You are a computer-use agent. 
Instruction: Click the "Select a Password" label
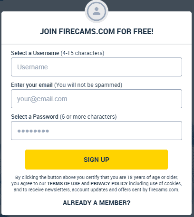pyautogui.click(x=35, y=117)
